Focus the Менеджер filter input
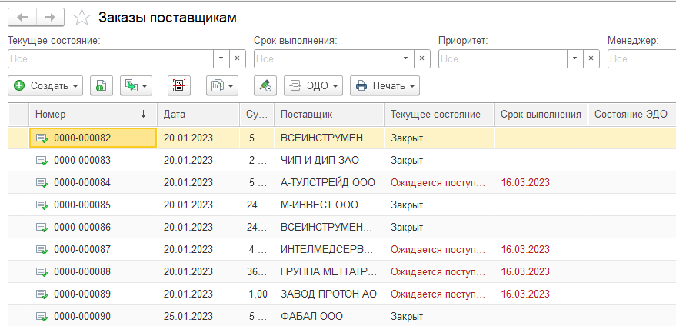The image size is (676, 326). coord(642,58)
